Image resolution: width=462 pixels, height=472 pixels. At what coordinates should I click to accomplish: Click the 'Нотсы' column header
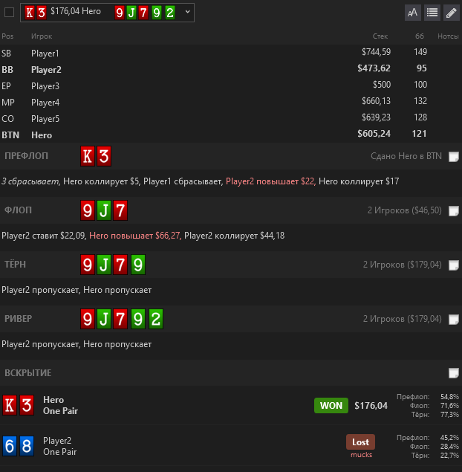448,36
